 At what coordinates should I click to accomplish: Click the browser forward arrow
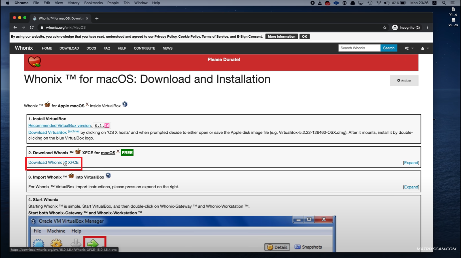24,27
